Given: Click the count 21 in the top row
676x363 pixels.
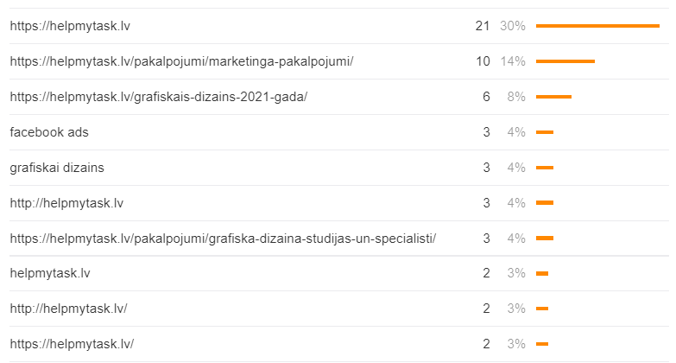Looking at the screenshot, I should coord(483,26).
